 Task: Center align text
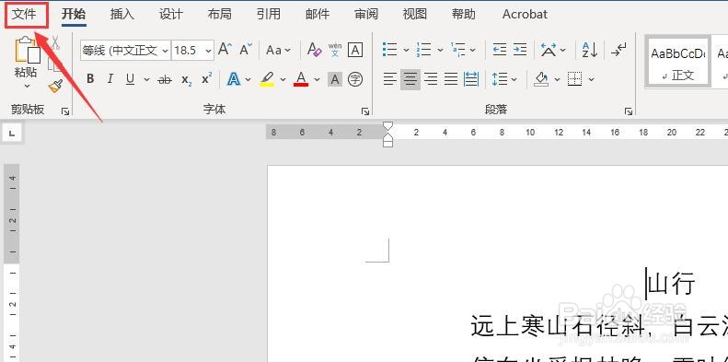410,79
